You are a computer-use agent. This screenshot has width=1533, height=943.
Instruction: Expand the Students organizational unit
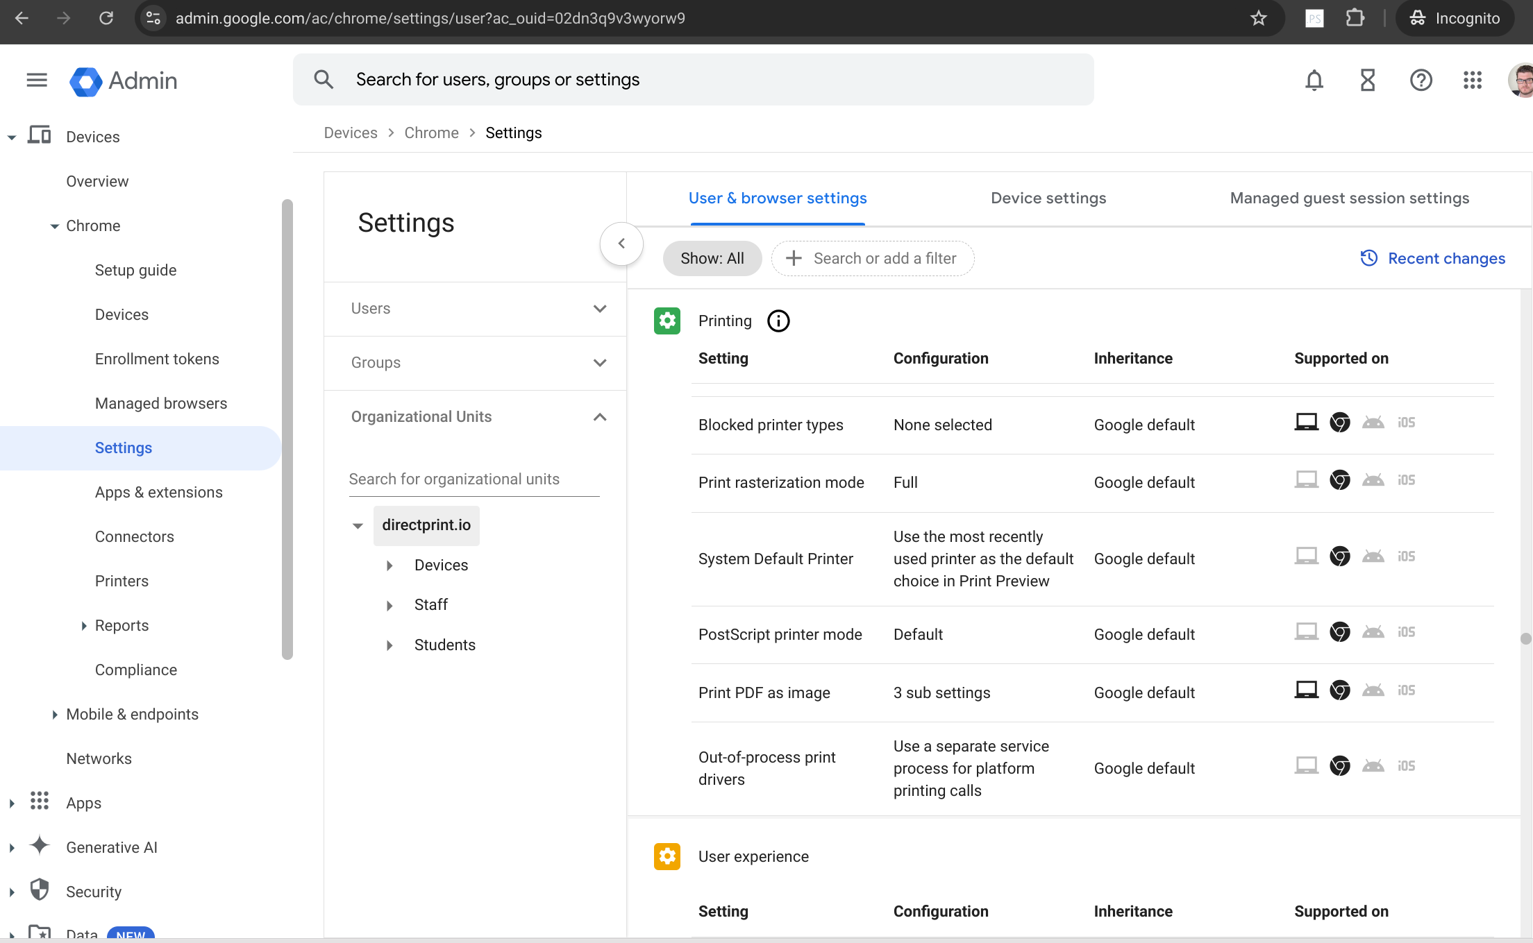click(x=389, y=645)
